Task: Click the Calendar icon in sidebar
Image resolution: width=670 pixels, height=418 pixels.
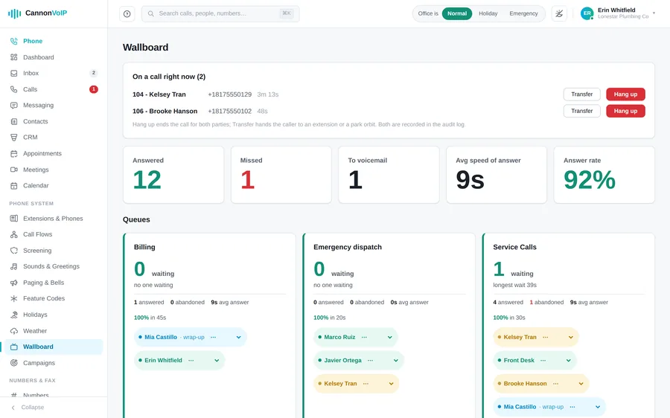Action: point(14,185)
